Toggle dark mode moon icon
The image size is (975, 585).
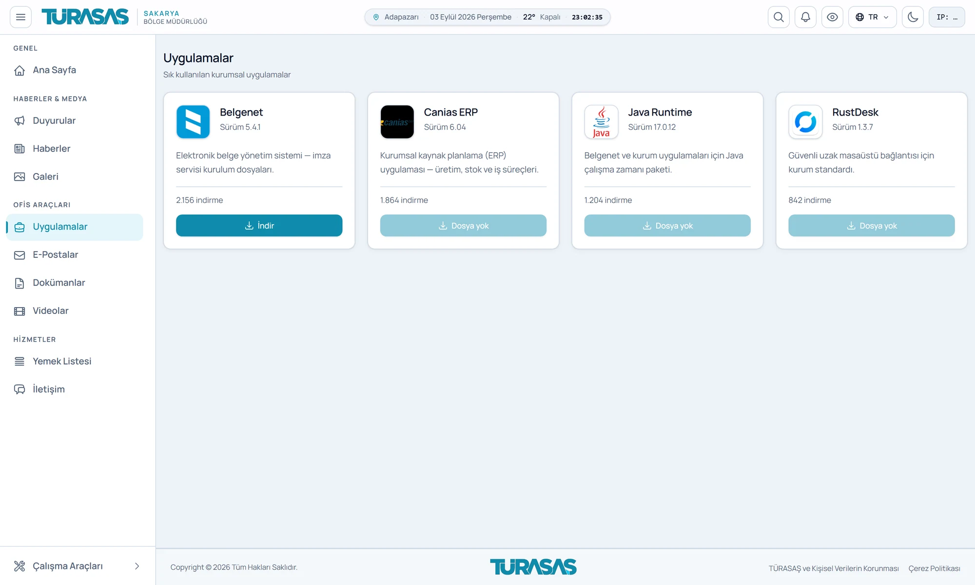[x=913, y=17]
